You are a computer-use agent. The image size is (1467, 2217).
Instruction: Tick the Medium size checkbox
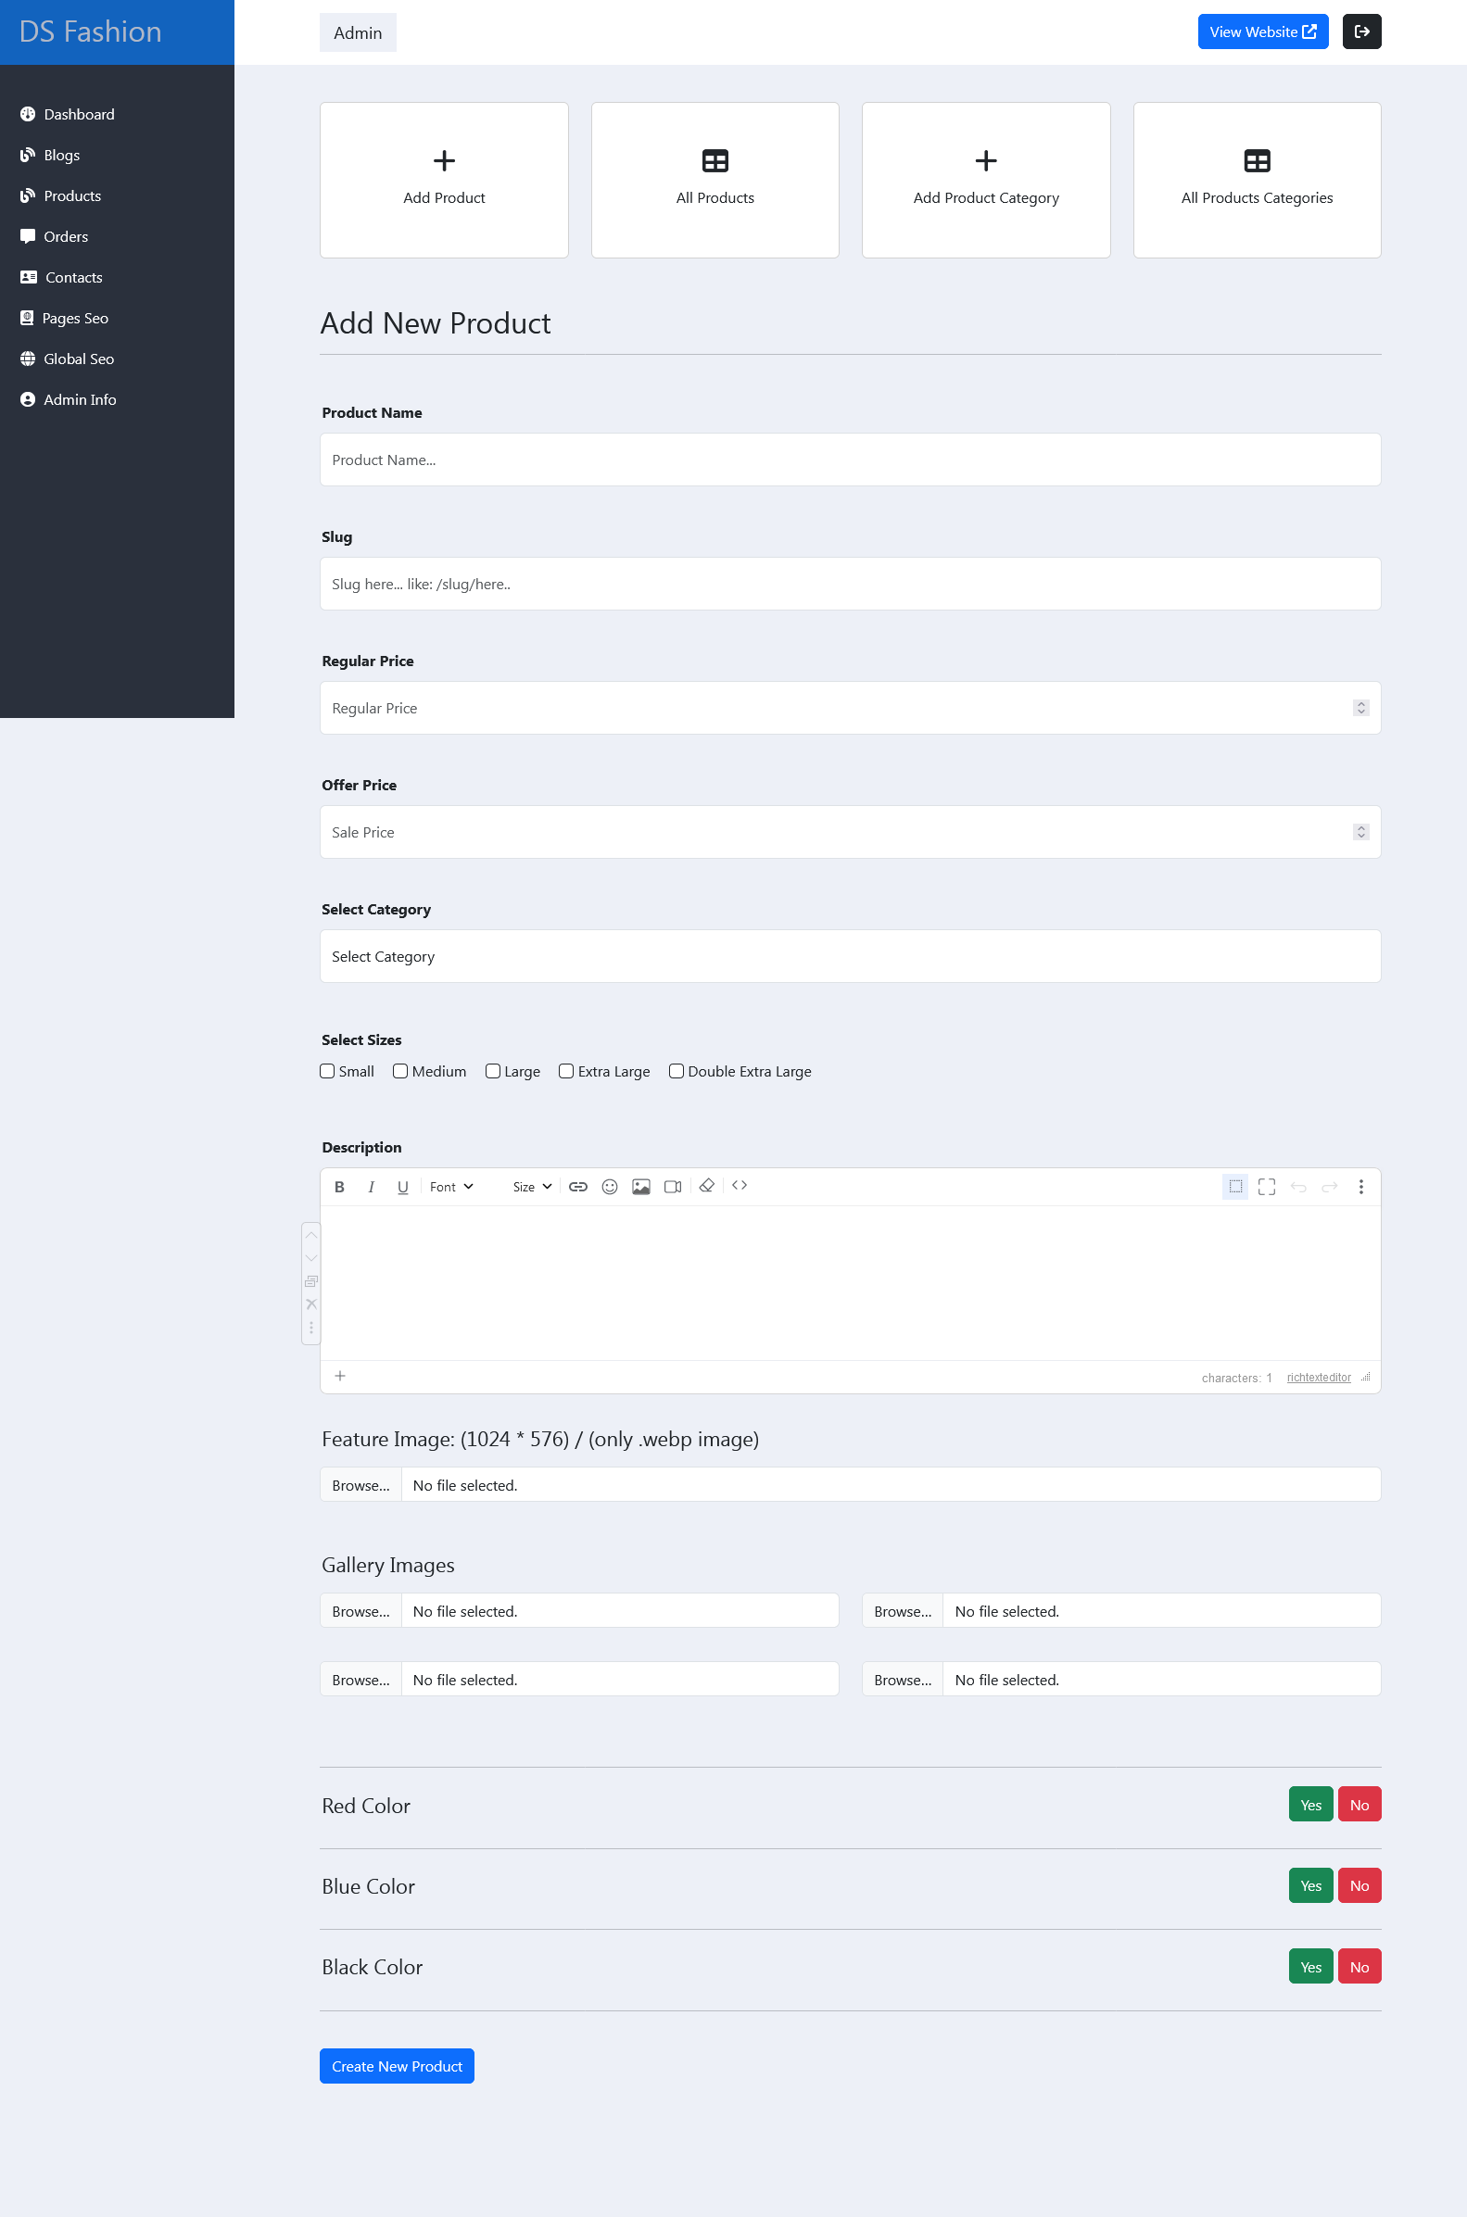tap(400, 1072)
